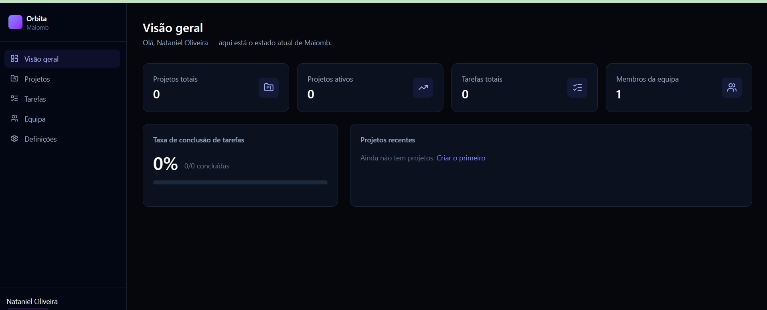The width and height of the screenshot is (767, 310).
Task: Click the greeting text 'Olá, Nataniel Oliveira'
Action: coord(175,43)
